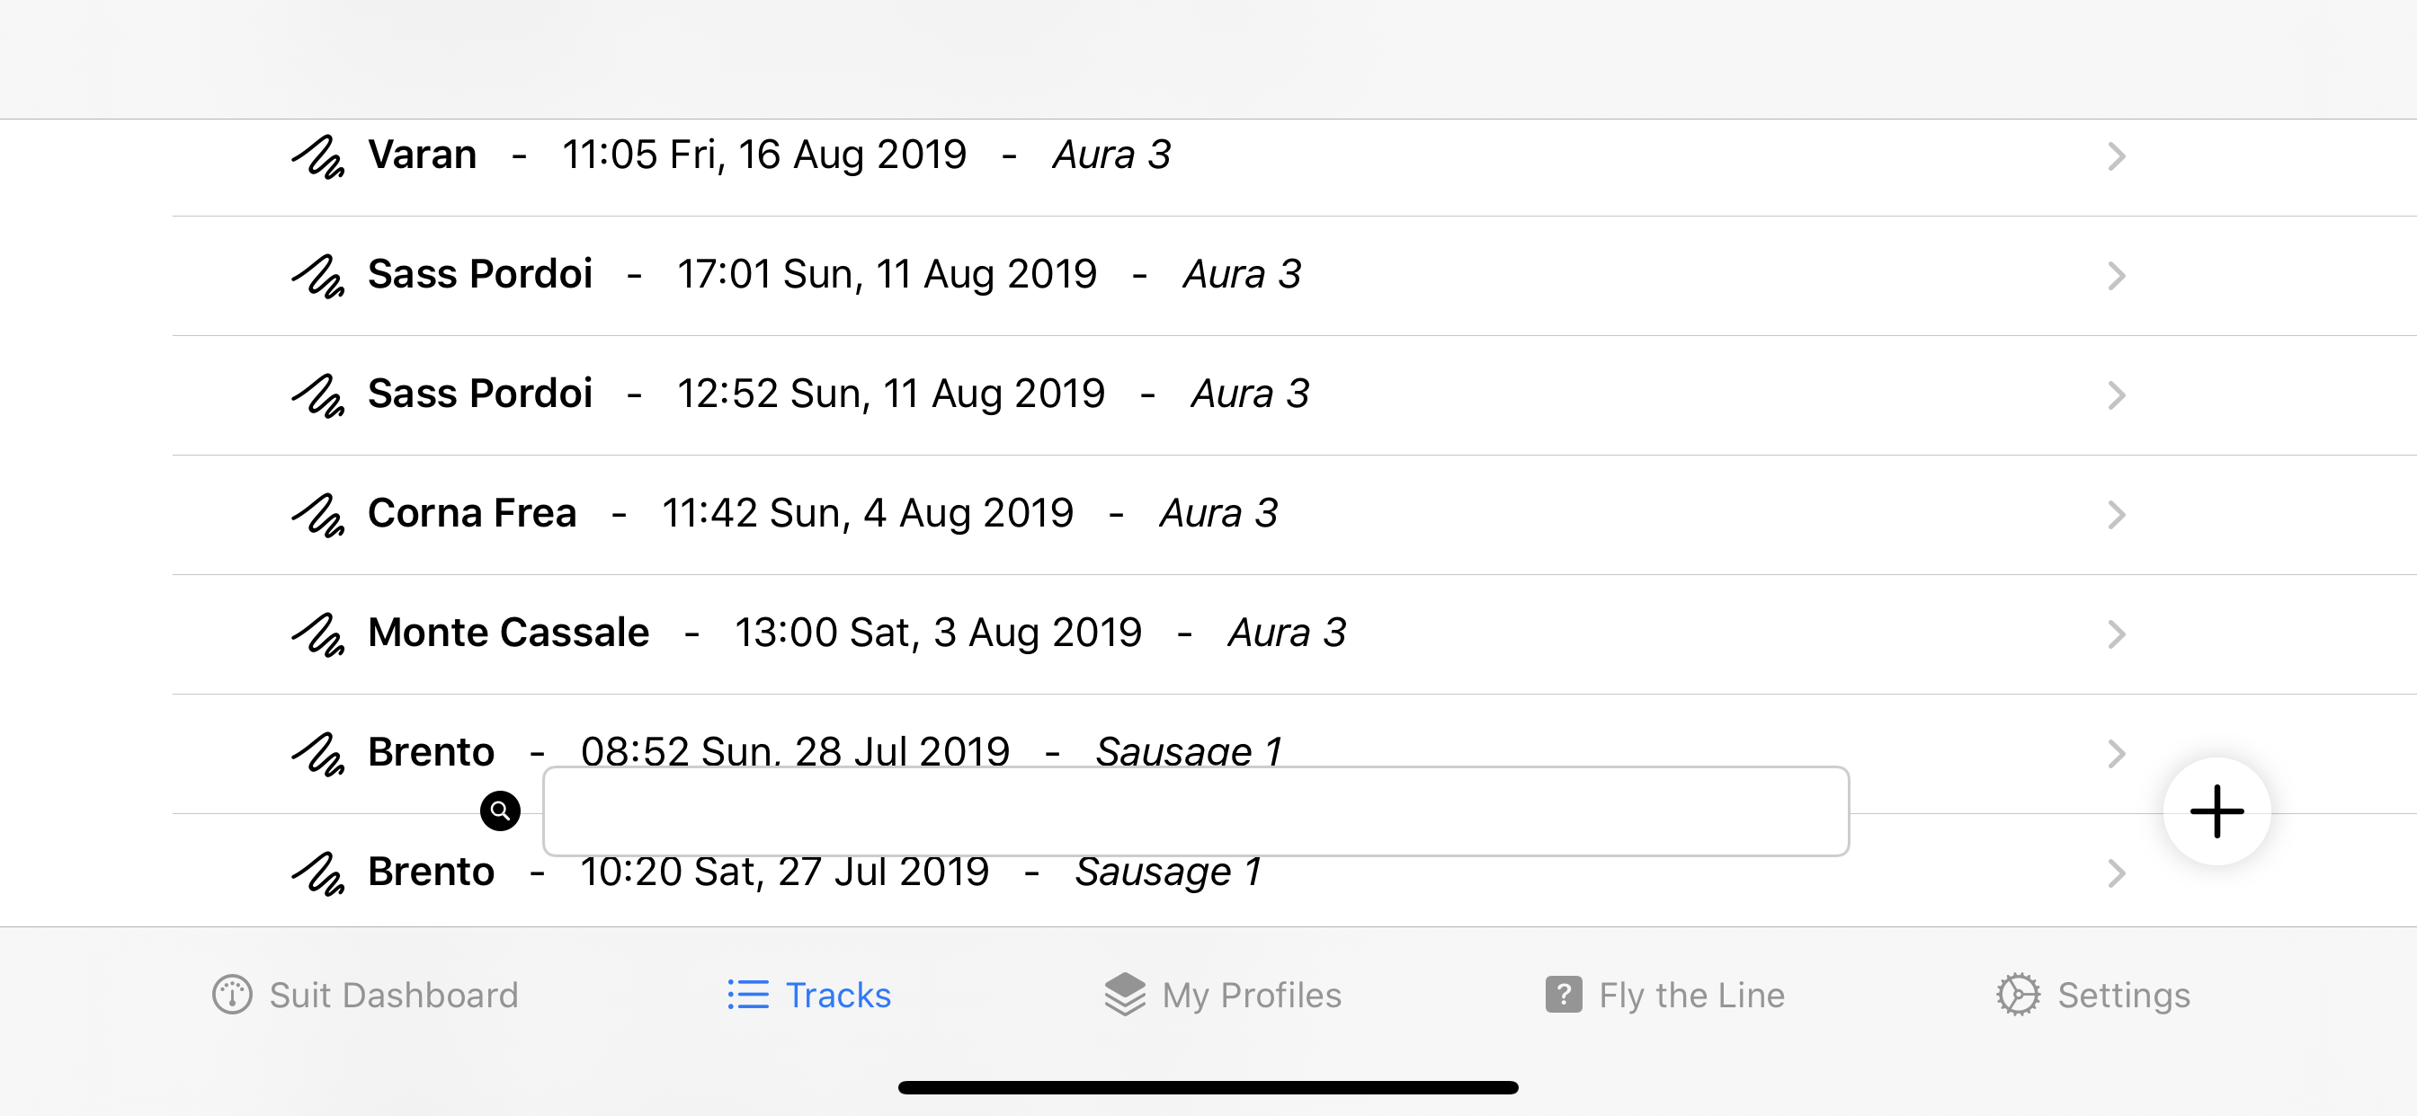Open chevron for Sass Pordoi 17:01 track

[2116, 276]
